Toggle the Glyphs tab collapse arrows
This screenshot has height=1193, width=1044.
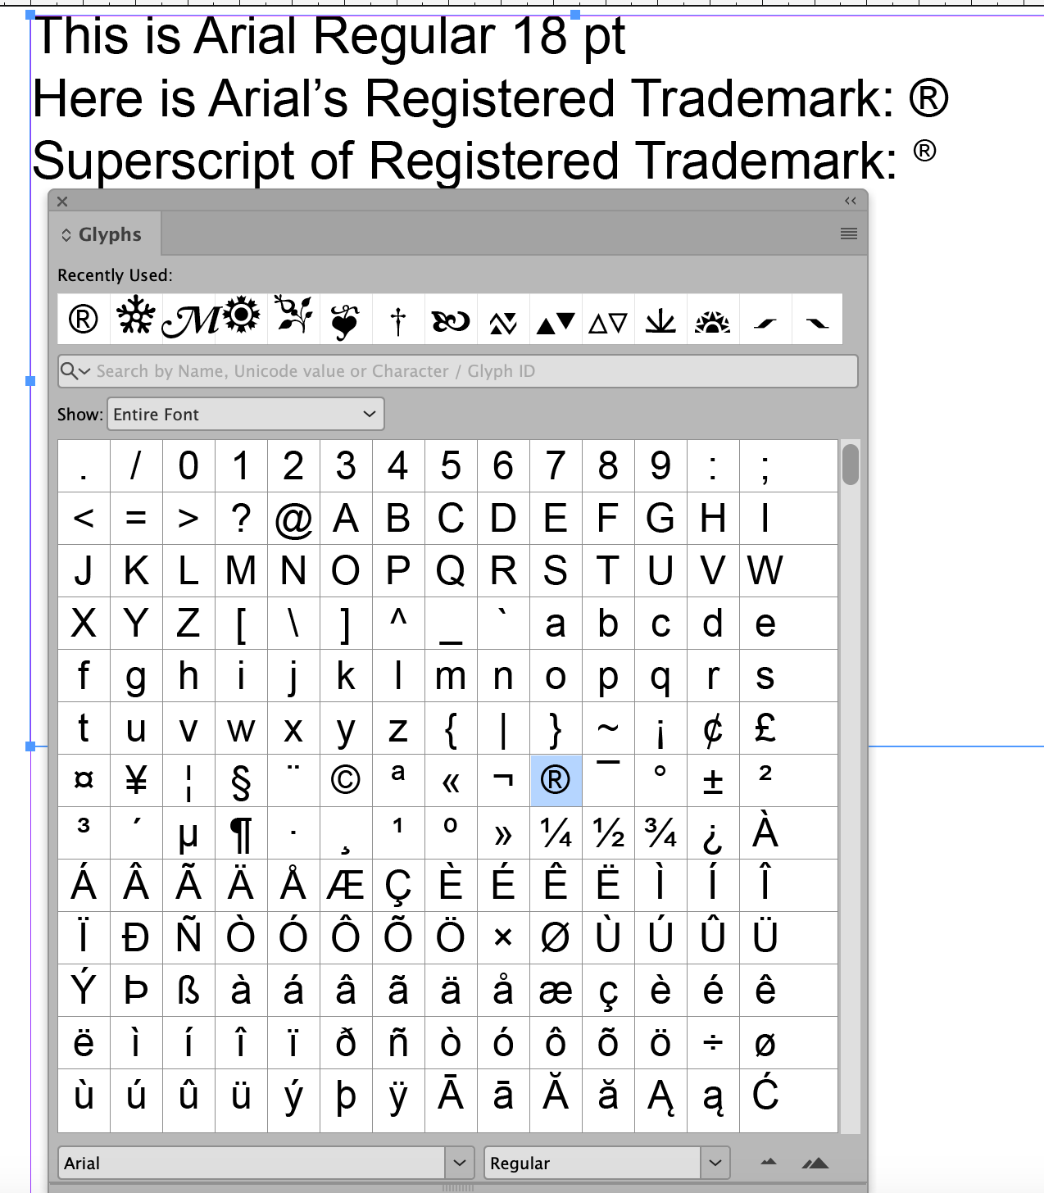65,234
